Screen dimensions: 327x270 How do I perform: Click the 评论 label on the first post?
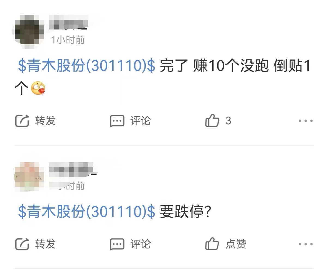[x=141, y=120]
